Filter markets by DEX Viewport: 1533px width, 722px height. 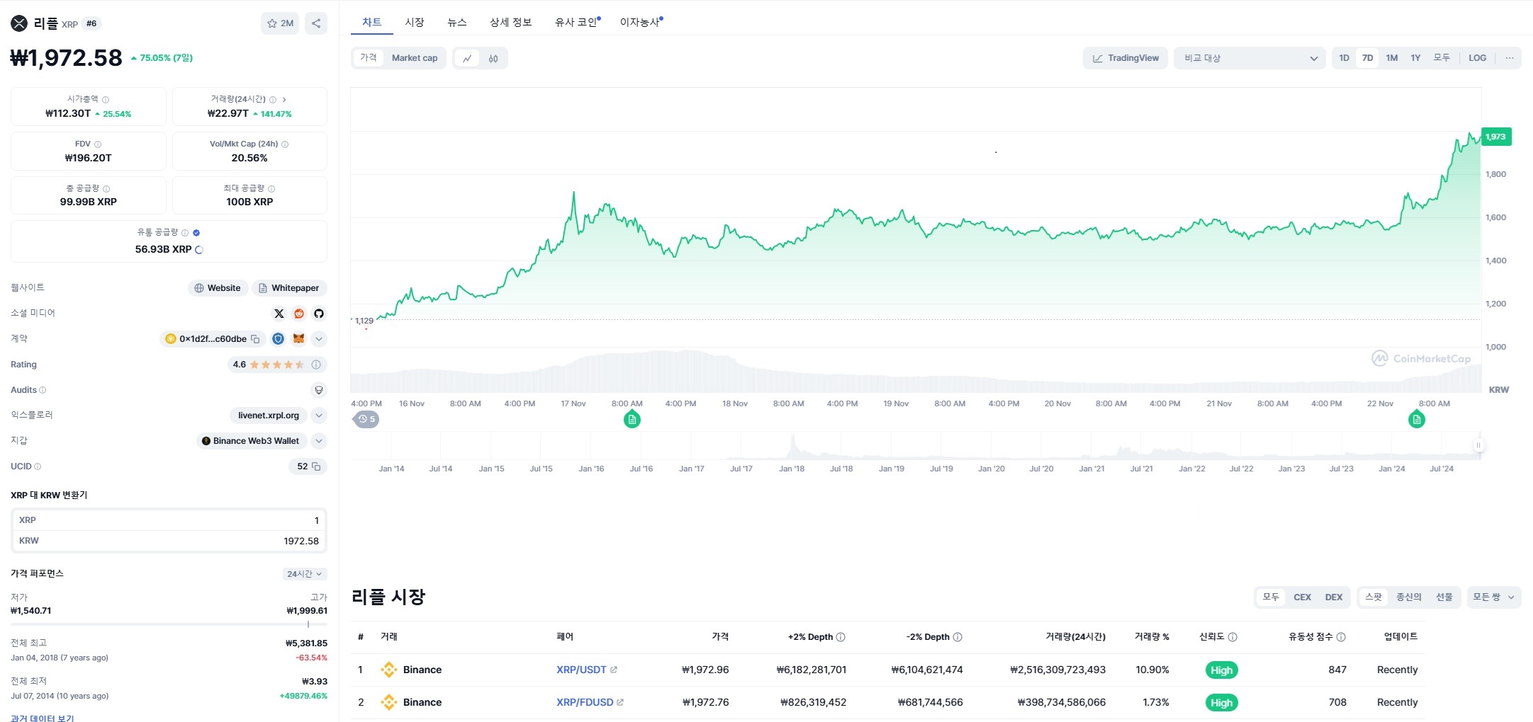click(x=1334, y=597)
